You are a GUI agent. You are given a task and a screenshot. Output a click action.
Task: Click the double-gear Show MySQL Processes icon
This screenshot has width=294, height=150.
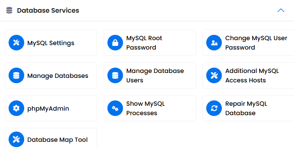(115, 108)
